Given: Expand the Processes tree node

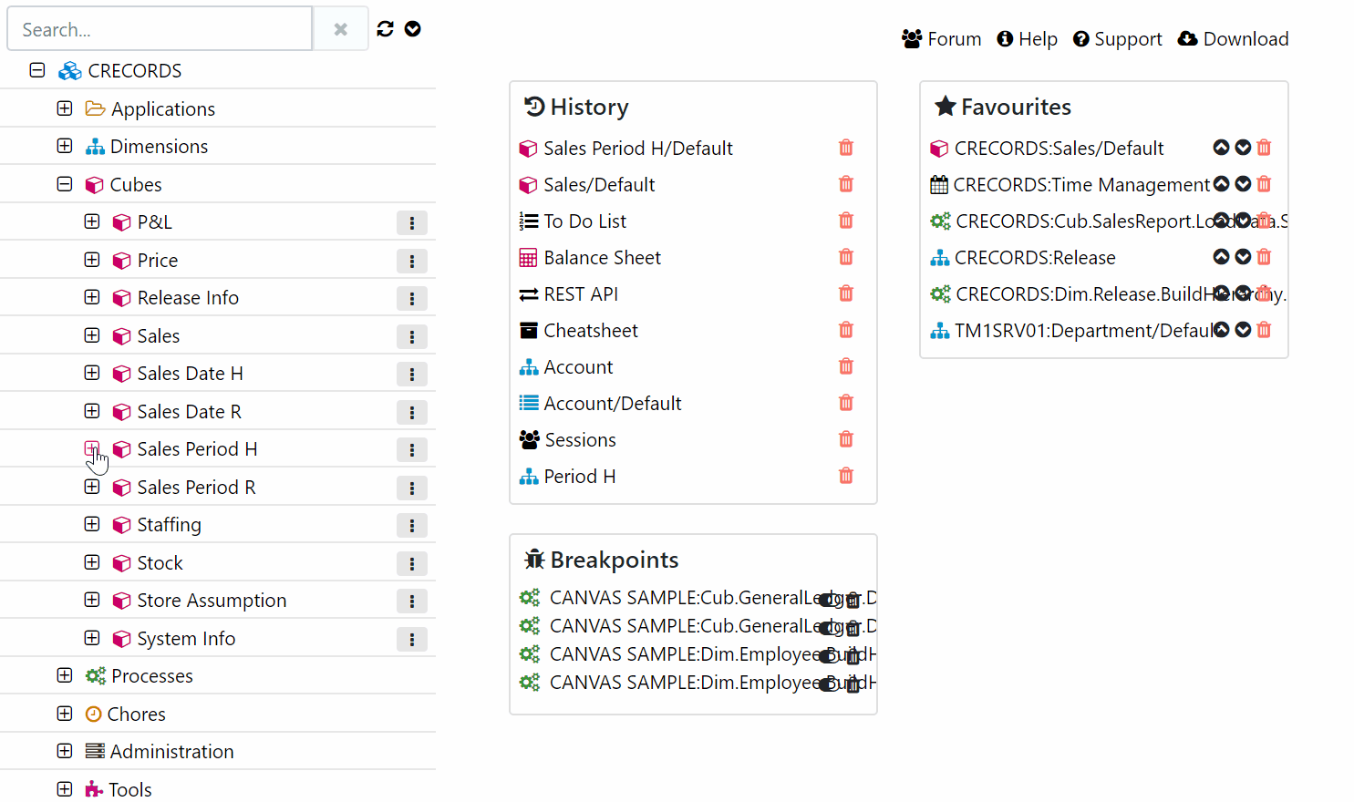Looking at the screenshot, I should pyautogui.click(x=65, y=675).
